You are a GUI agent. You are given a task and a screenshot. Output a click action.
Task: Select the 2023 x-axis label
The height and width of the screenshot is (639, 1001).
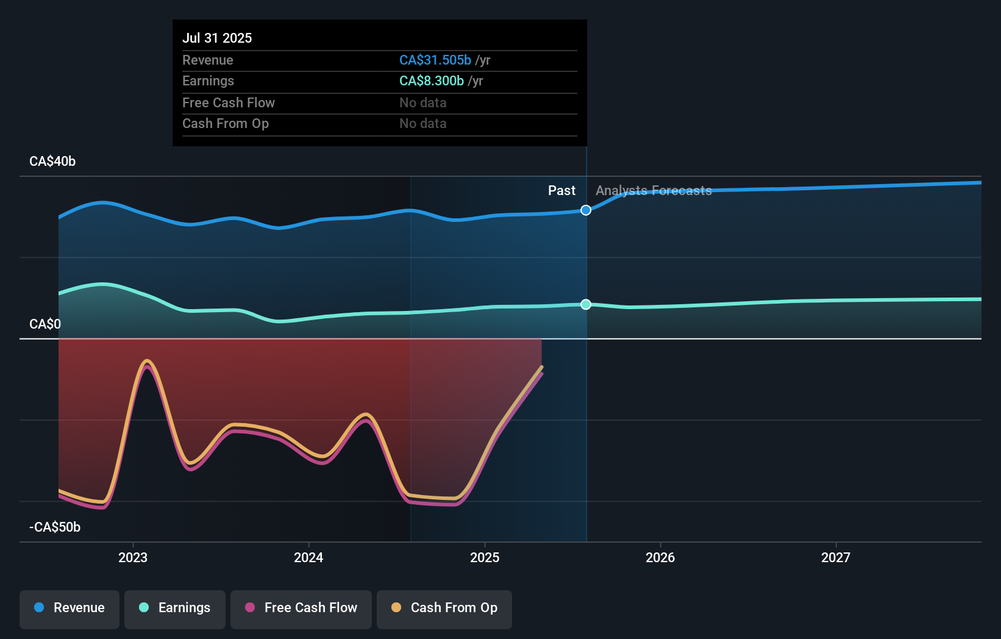pyautogui.click(x=133, y=557)
